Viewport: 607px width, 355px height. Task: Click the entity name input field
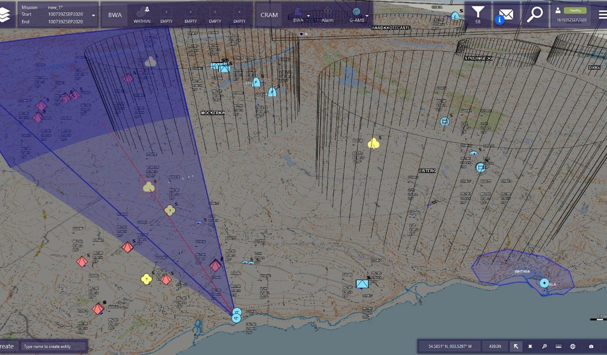pyautogui.click(x=54, y=346)
